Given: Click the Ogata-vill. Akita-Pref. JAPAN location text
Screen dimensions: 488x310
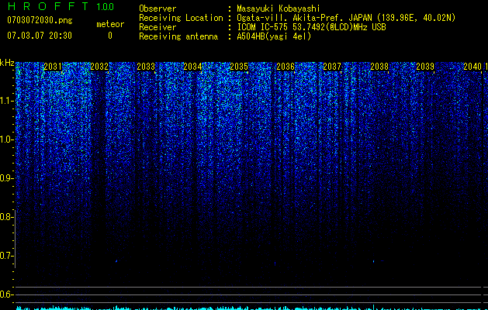Looking at the screenshot, I should pyautogui.click(x=346, y=18).
